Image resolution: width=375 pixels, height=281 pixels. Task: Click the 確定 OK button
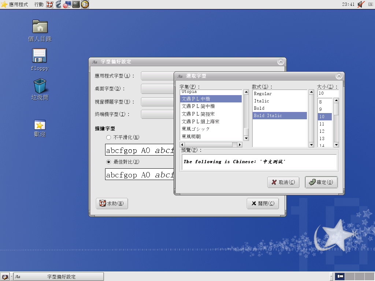(x=321, y=182)
